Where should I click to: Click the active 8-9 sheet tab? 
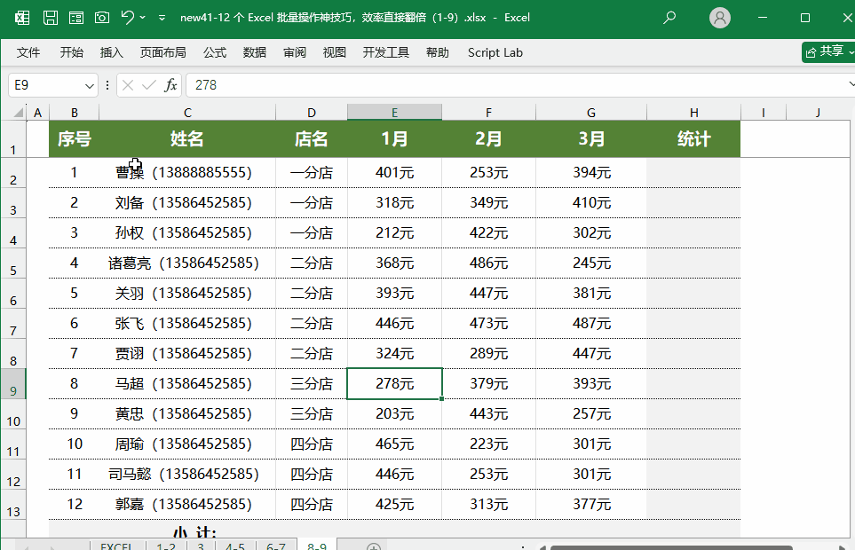click(x=317, y=545)
